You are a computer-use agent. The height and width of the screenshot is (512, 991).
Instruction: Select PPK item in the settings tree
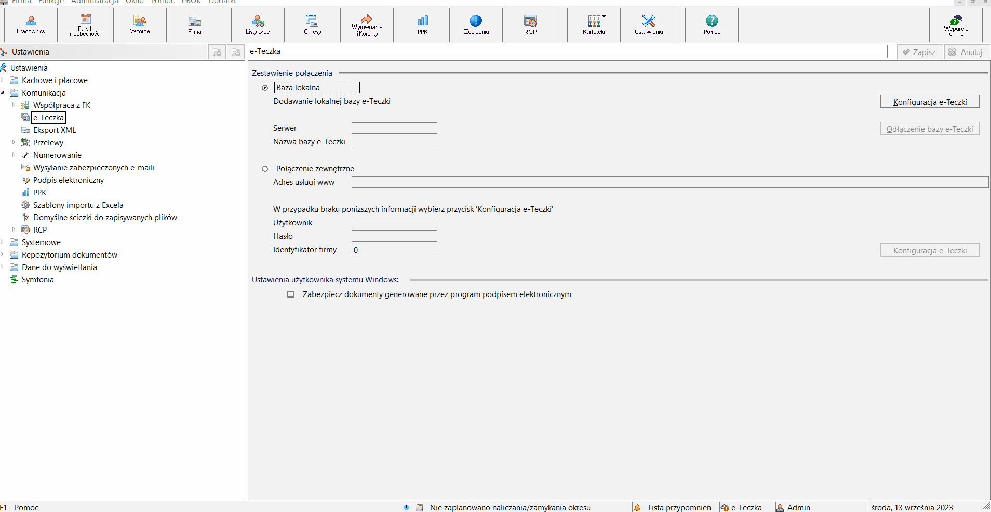point(40,193)
